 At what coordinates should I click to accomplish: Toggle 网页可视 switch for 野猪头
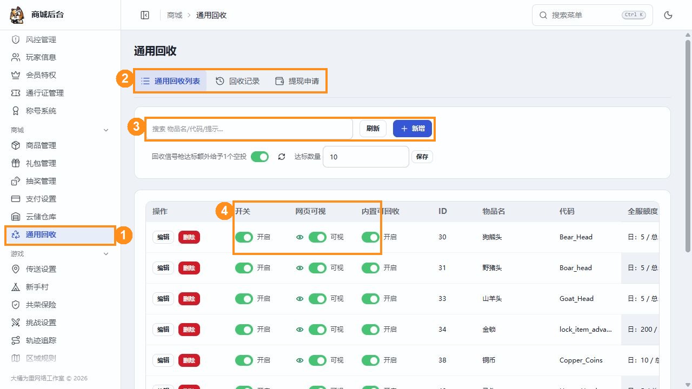pyautogui.click(x=317, y=268)
